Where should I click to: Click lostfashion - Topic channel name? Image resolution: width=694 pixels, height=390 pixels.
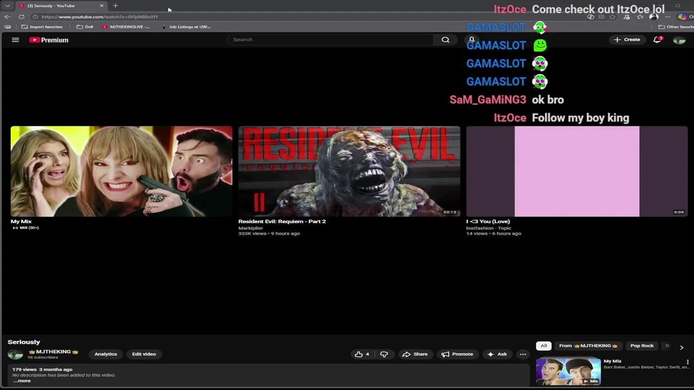pyautogui.click(x=489, y=228)
